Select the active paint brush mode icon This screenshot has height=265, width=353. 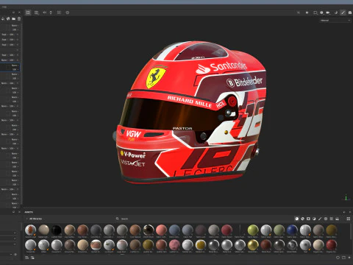pos(343,13)
